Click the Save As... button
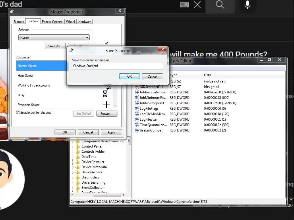The image size is (294, 220). pos(55,46)
